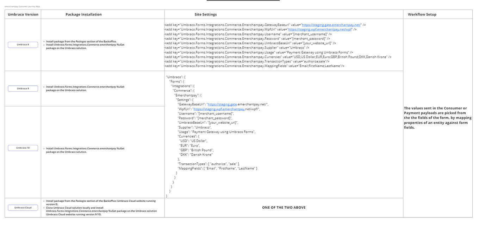Click the Umbraco Cloud version box
This screenshot has height=228, width=479.
point(23,208)
